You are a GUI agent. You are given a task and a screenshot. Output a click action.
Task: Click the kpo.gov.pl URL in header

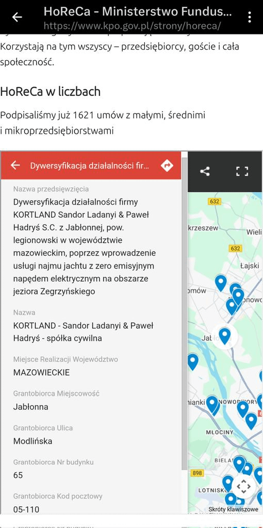[133, 26]
